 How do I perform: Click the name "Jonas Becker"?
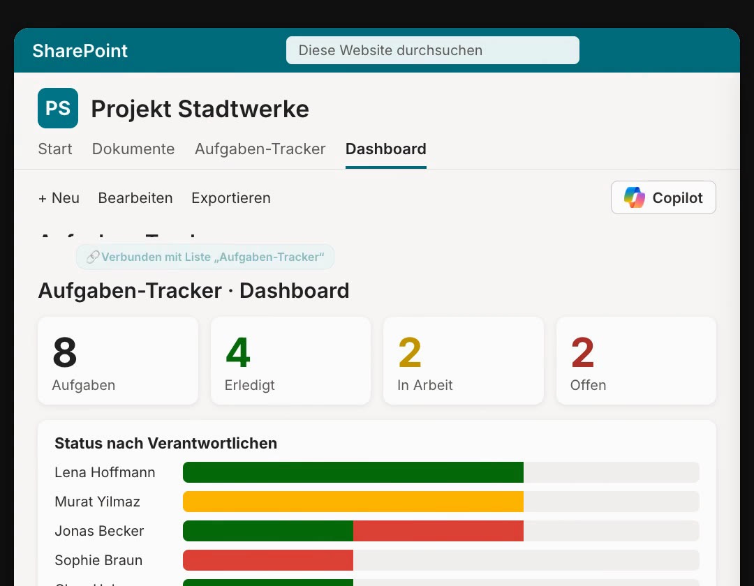coord(99,531)
